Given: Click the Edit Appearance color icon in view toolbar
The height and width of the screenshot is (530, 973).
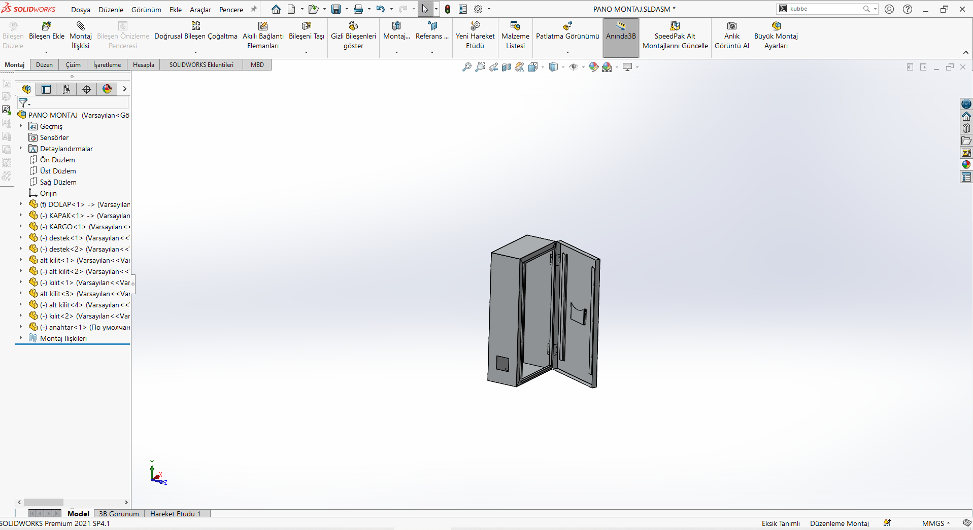Looking at the screenshot, I should coord(593,67).
